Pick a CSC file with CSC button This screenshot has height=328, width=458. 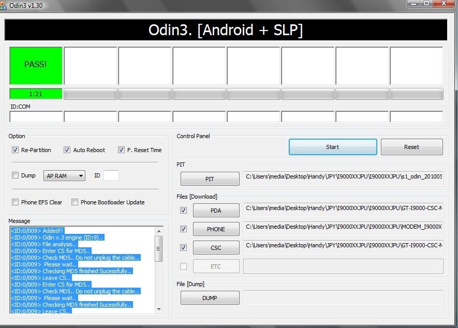[x=216, y=248]
